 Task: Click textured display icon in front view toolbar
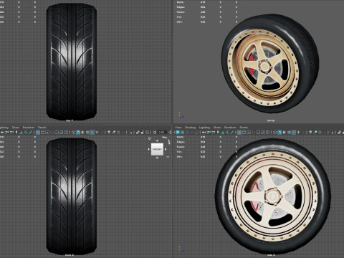coord(92,132)
